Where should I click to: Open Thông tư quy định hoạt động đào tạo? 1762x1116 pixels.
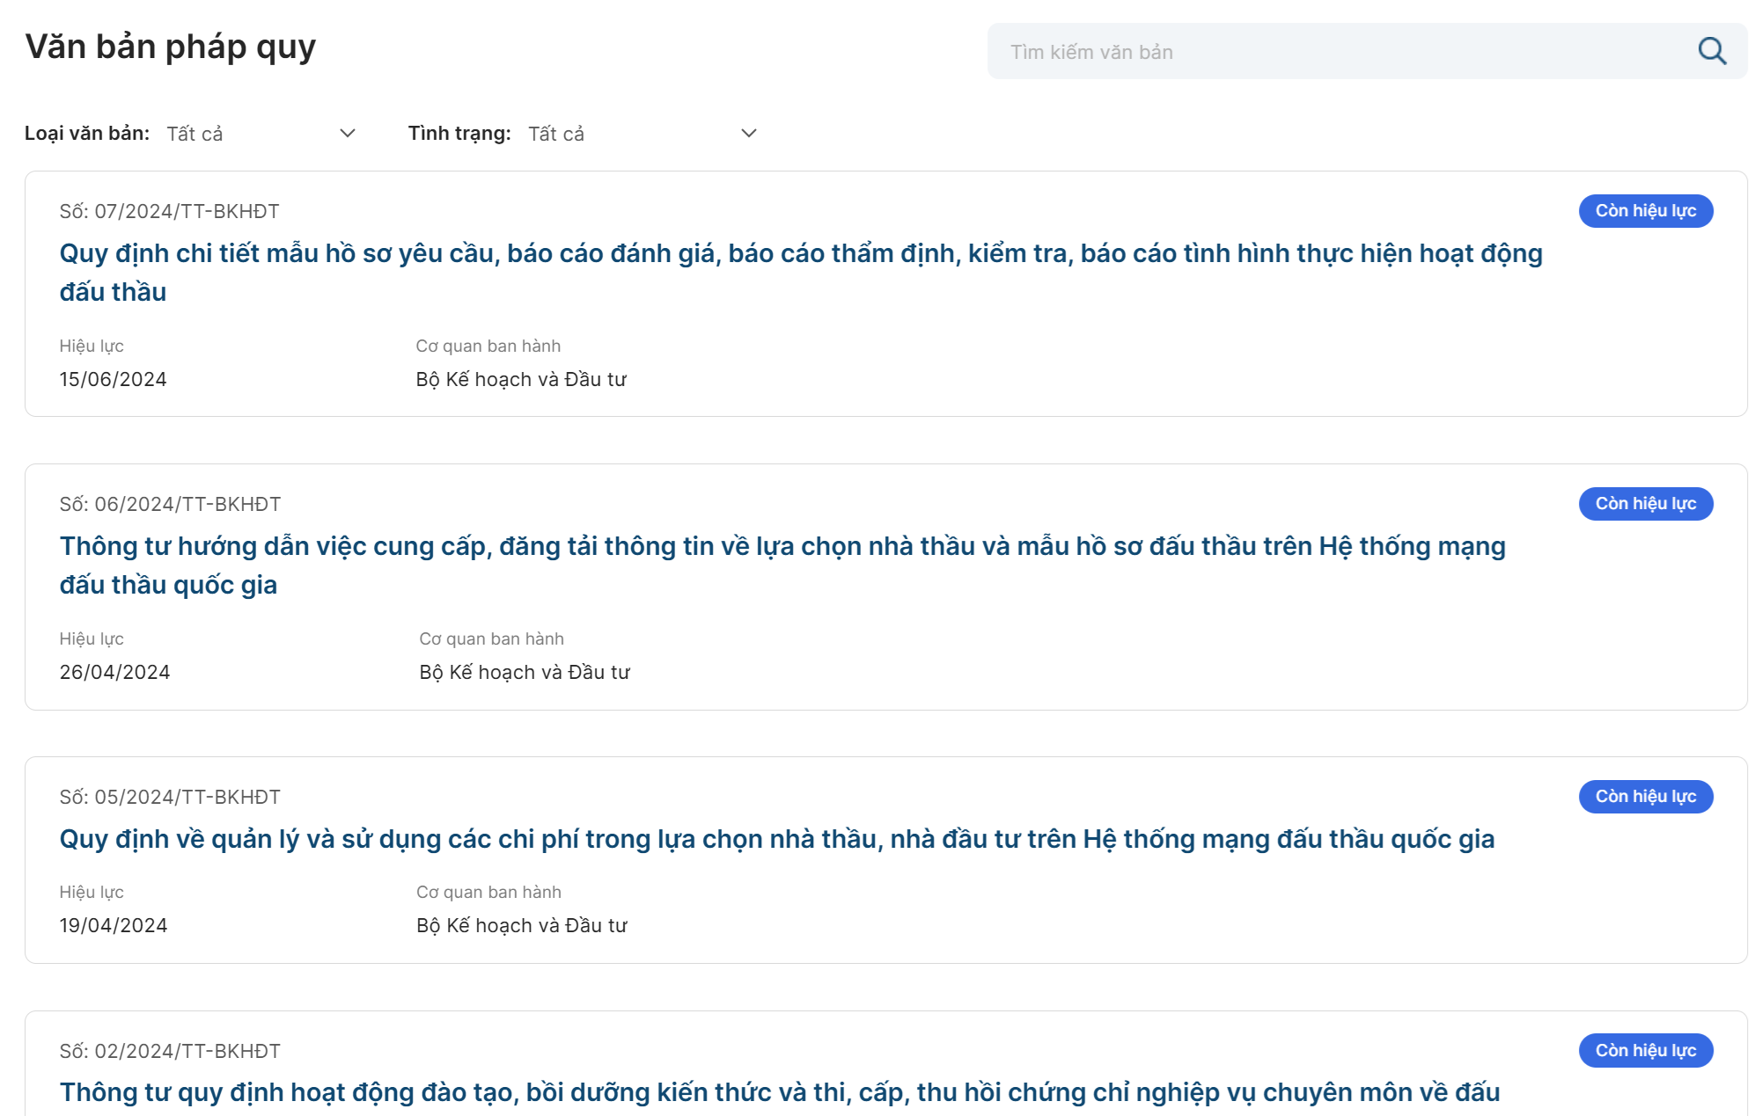coord(779,1092)
